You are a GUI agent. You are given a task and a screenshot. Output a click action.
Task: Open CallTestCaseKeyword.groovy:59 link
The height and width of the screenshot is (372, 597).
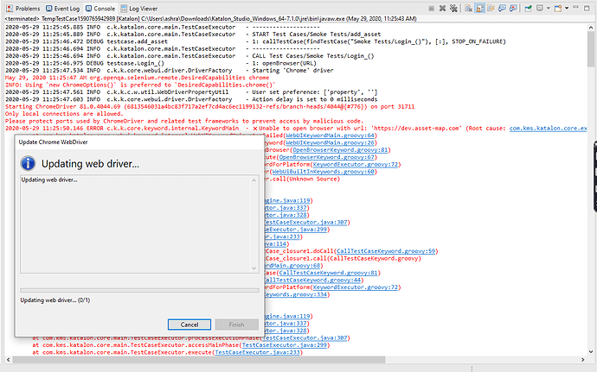(x=386, y=251)
